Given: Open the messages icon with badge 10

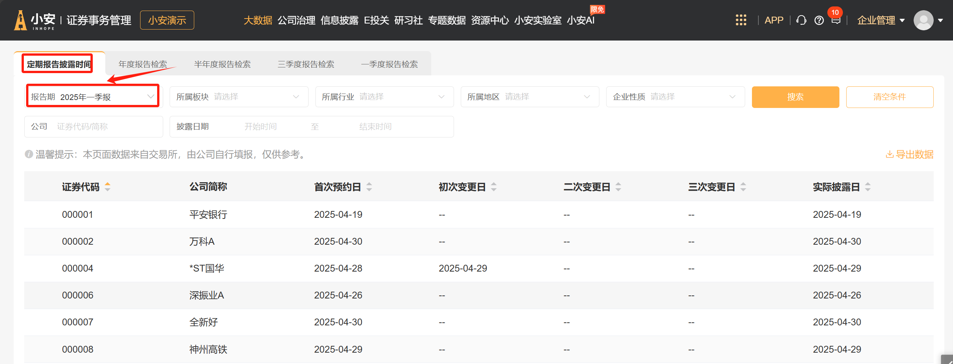Looking at the screenshot, I should [x=836, y=20].
